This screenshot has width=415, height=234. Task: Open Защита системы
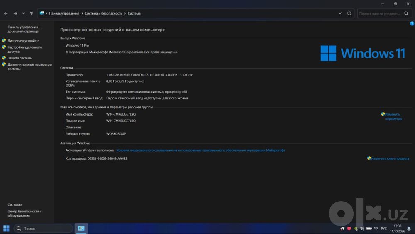click(20, 58)
